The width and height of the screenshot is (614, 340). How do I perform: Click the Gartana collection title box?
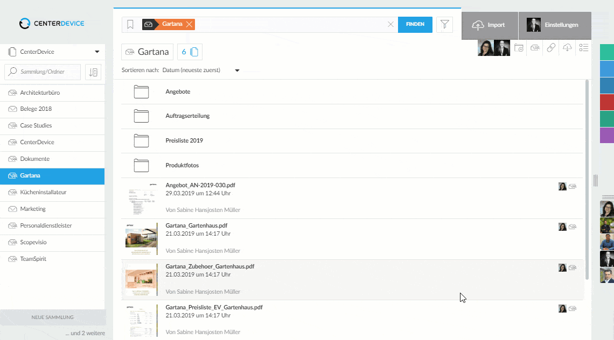(147, 52)
